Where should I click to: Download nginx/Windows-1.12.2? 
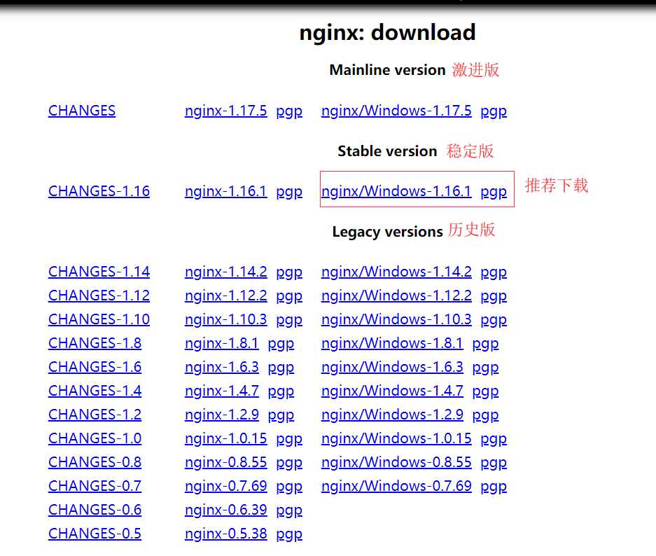point(396,296)
